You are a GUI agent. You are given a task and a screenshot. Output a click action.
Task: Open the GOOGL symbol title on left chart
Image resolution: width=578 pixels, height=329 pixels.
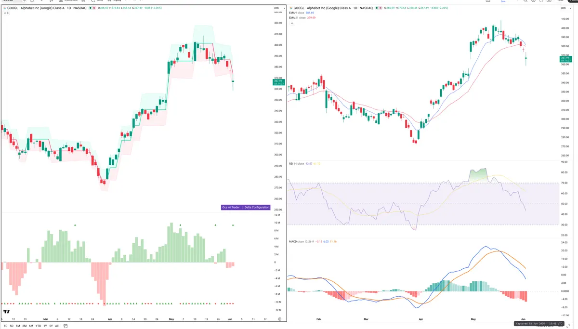47,8
